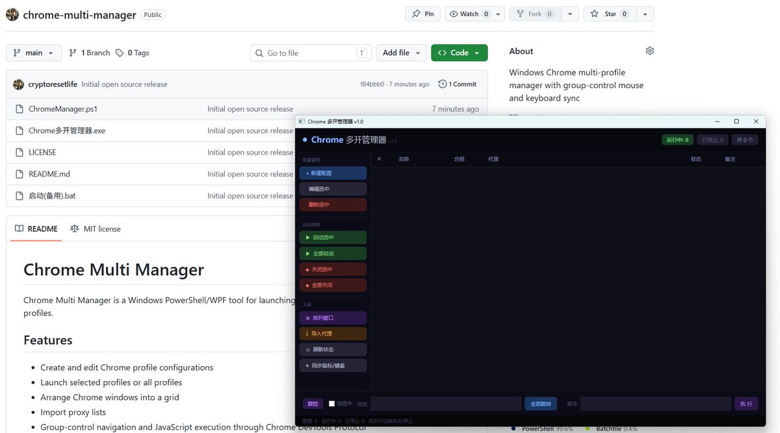780x433 pixels.
Task: Open the f84bbb0 commit hash link
Action: 372,84
